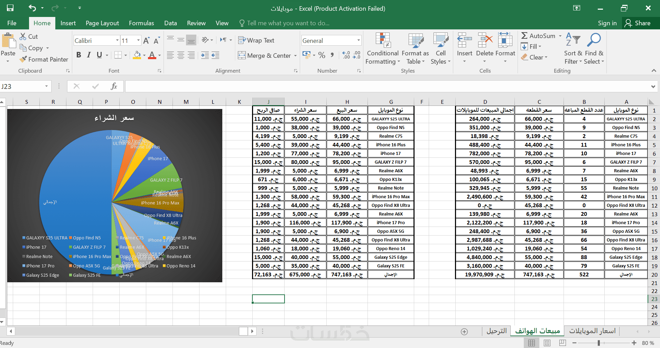Image resolution: width=660 pixels, height=348 pixels.
Task: Toggle Bold formatting
Action: pyautogui.click(x=79, y=55)
